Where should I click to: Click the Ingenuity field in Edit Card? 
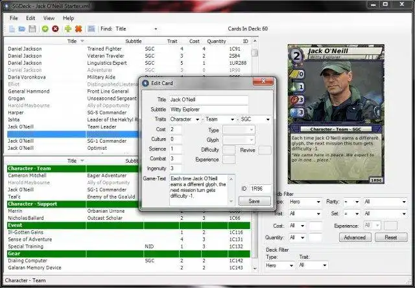pos(176,169)
